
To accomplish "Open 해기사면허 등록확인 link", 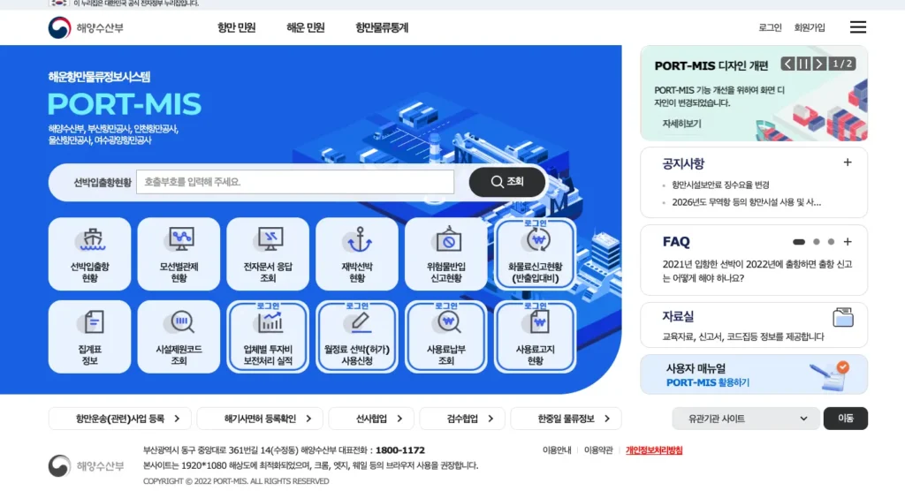I will tap(261, 419).
